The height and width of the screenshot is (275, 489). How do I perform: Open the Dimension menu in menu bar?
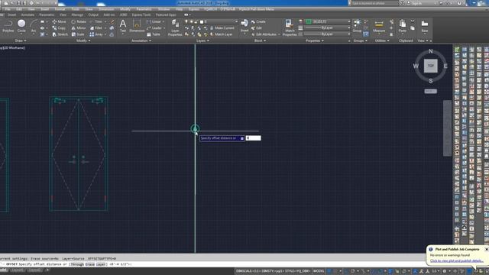106,9
